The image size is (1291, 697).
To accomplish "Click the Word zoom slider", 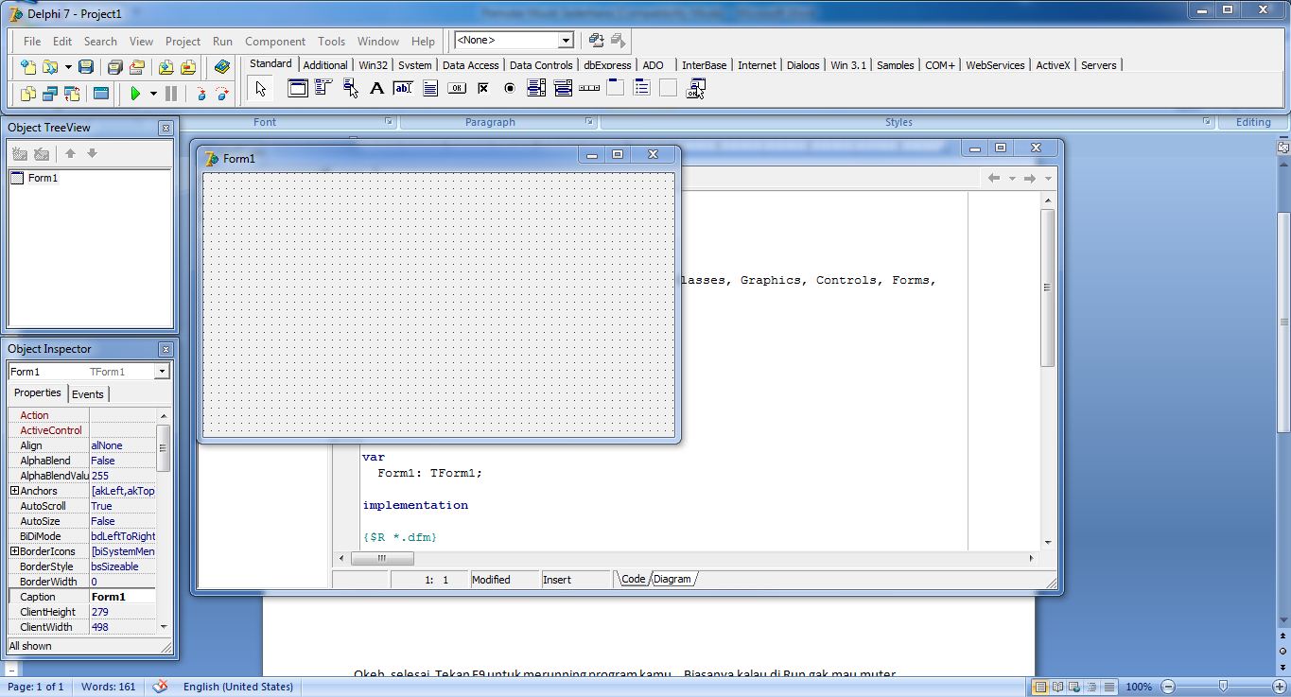I will [1225, 687].
